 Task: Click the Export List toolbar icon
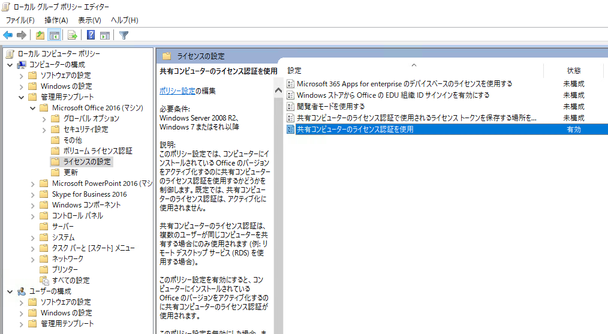pos(72,35)
